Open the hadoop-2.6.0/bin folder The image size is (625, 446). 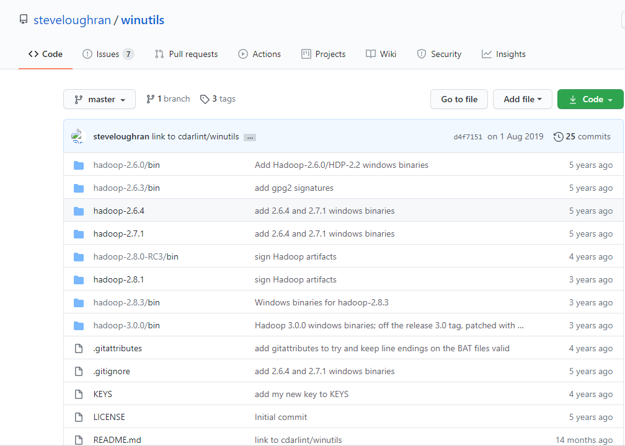126,165
